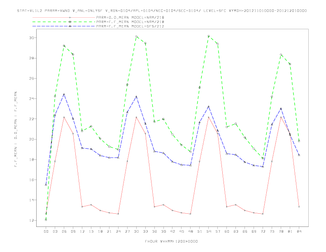Viewport: 326px width, 252px height.
Task: Click the vertical y-axis title F.F_MEAN | O.O_MEAN
Action: point(16,129)
